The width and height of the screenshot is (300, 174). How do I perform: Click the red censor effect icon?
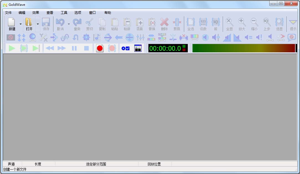[x=11, y=37]
